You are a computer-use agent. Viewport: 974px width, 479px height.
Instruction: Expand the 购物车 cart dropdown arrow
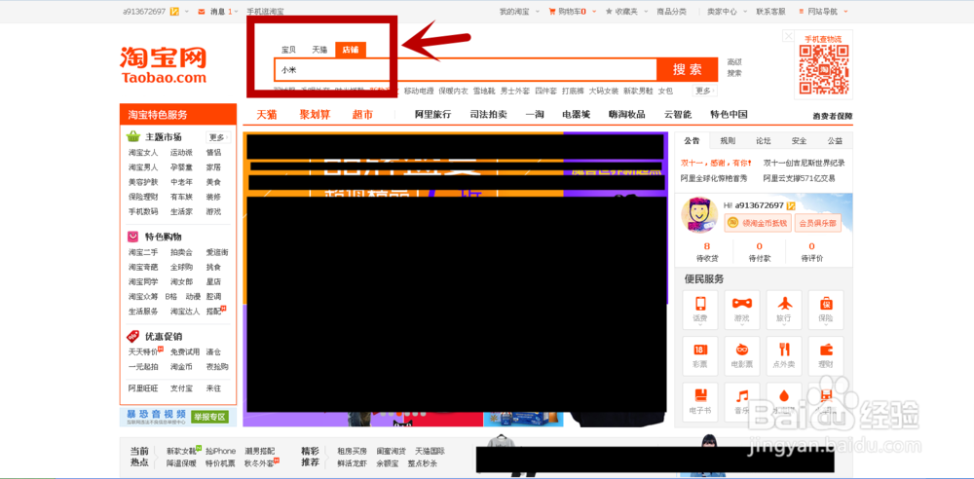tap(594, 11)
